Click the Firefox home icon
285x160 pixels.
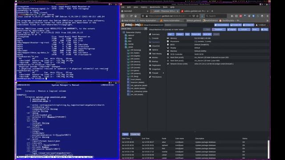(x=135, y=16)
